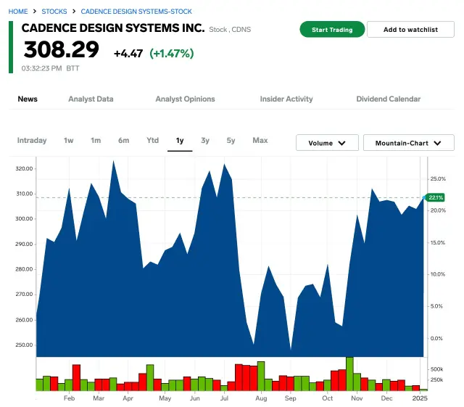Select the 5y chart range
This screenshot has height=407, width=464.
pyautogui.click(x=231, y=141)
